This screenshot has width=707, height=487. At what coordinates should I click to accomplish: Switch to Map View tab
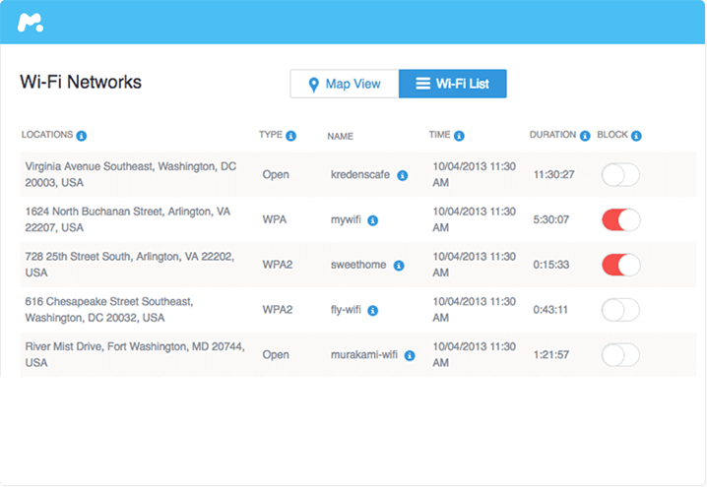(345, 84)
